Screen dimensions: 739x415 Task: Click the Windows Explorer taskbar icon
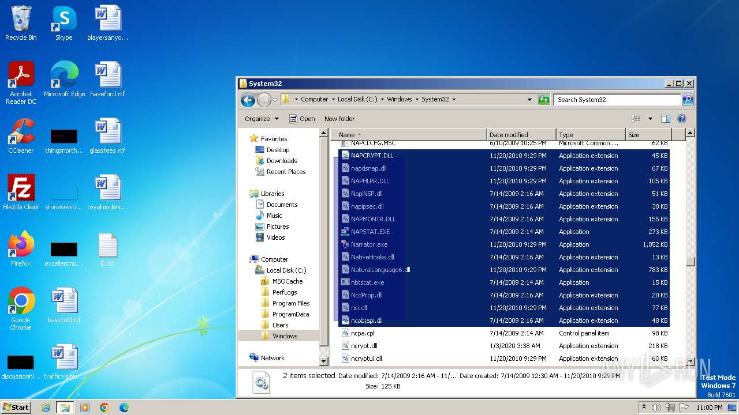pos(65,408)
